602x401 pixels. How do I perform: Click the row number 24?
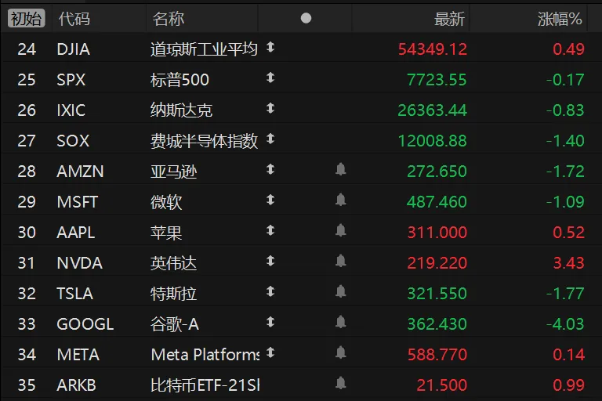pyautogui.click(x=27, y=49)
